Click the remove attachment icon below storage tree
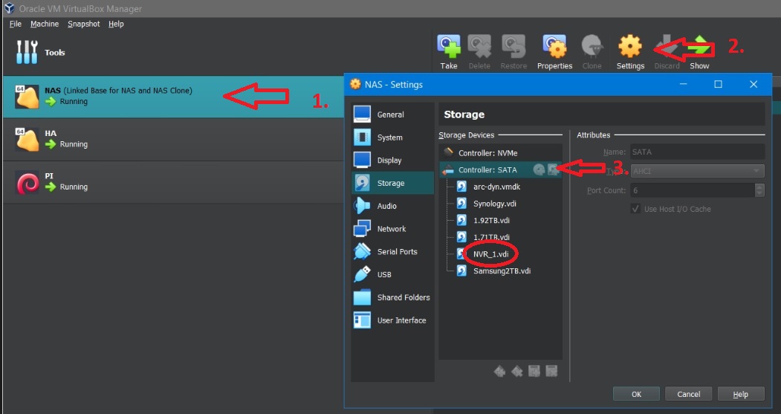 (x=551, y=371)
